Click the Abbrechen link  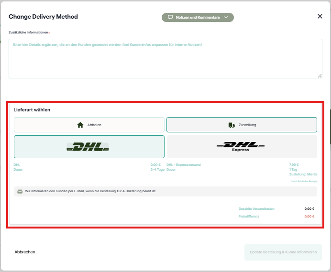pyautogui.click(x=25, y=252)
